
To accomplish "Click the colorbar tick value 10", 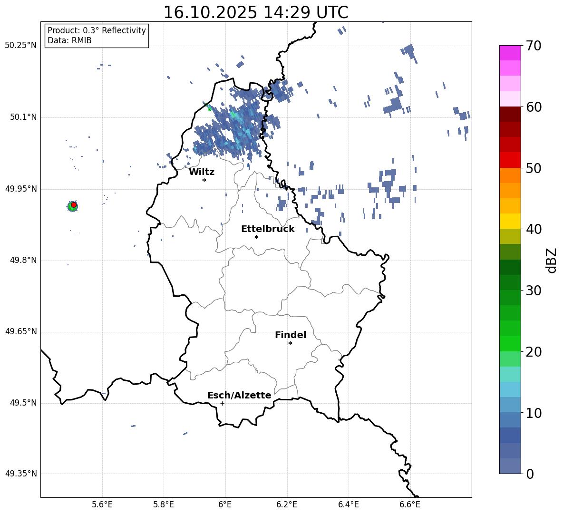I will tap(534, 413).
